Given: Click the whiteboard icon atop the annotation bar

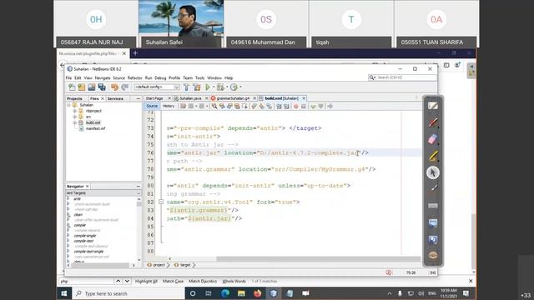Looking at the screenshot, I should click(433, 106).
